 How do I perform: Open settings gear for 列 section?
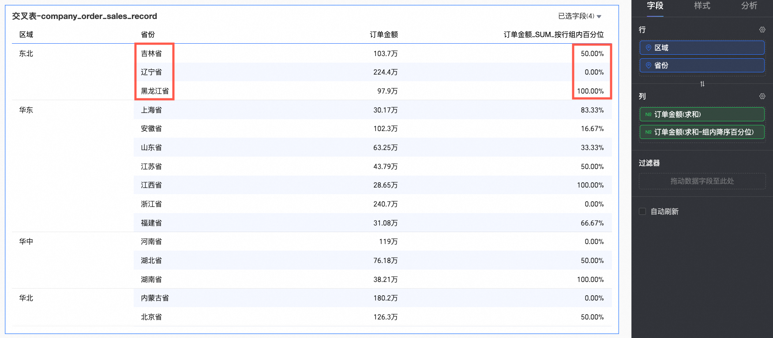[762, 96]
